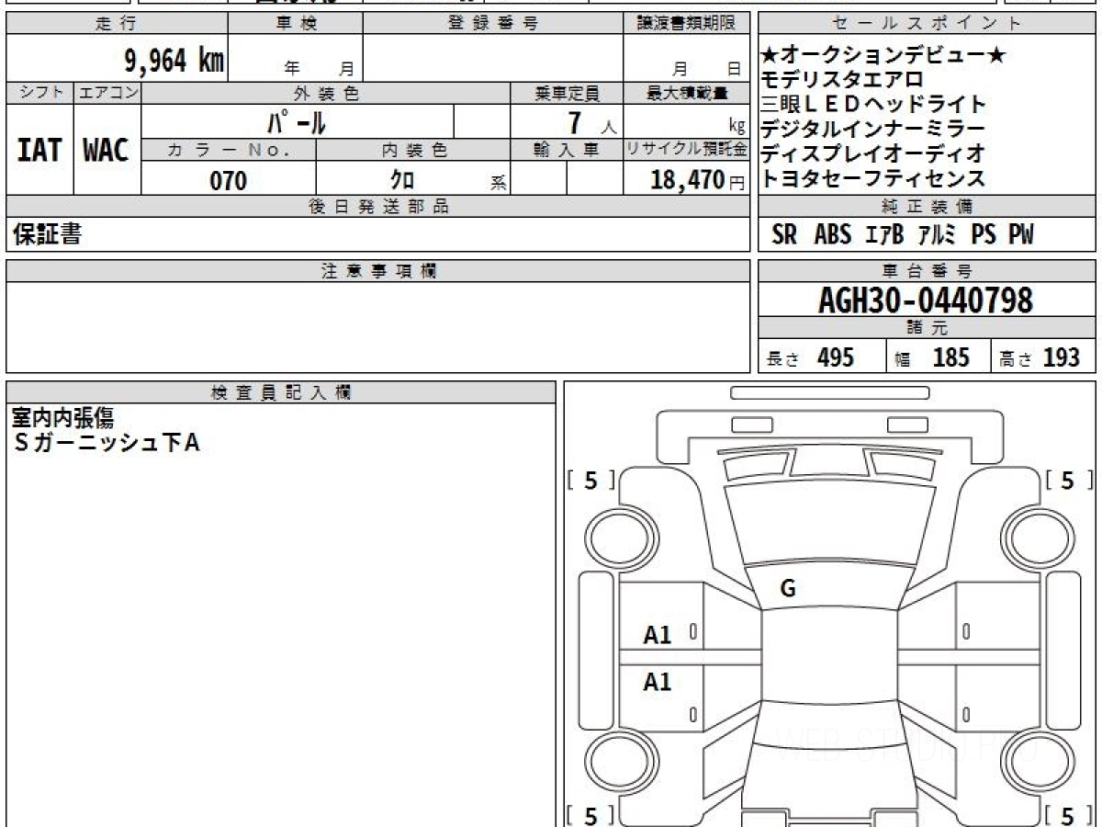Click the 登録番号 header cell

pyautogui.click(x=493, y=25)
